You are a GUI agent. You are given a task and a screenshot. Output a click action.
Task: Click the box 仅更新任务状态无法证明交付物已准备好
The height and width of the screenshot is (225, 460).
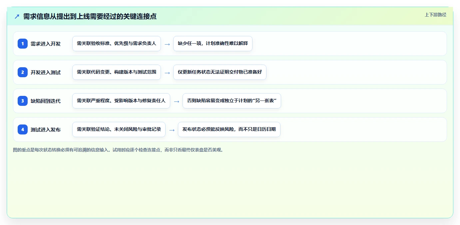click(220, 72)
